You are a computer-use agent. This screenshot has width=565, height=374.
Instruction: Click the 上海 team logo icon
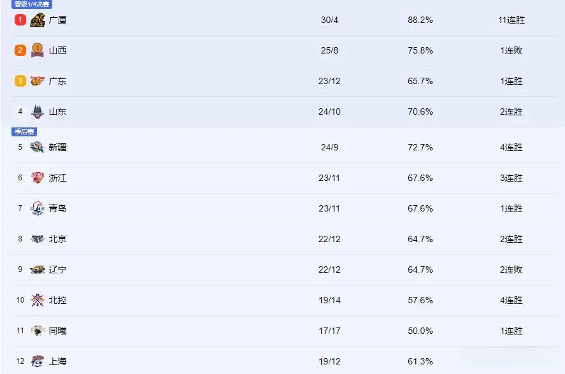[38, 361]
